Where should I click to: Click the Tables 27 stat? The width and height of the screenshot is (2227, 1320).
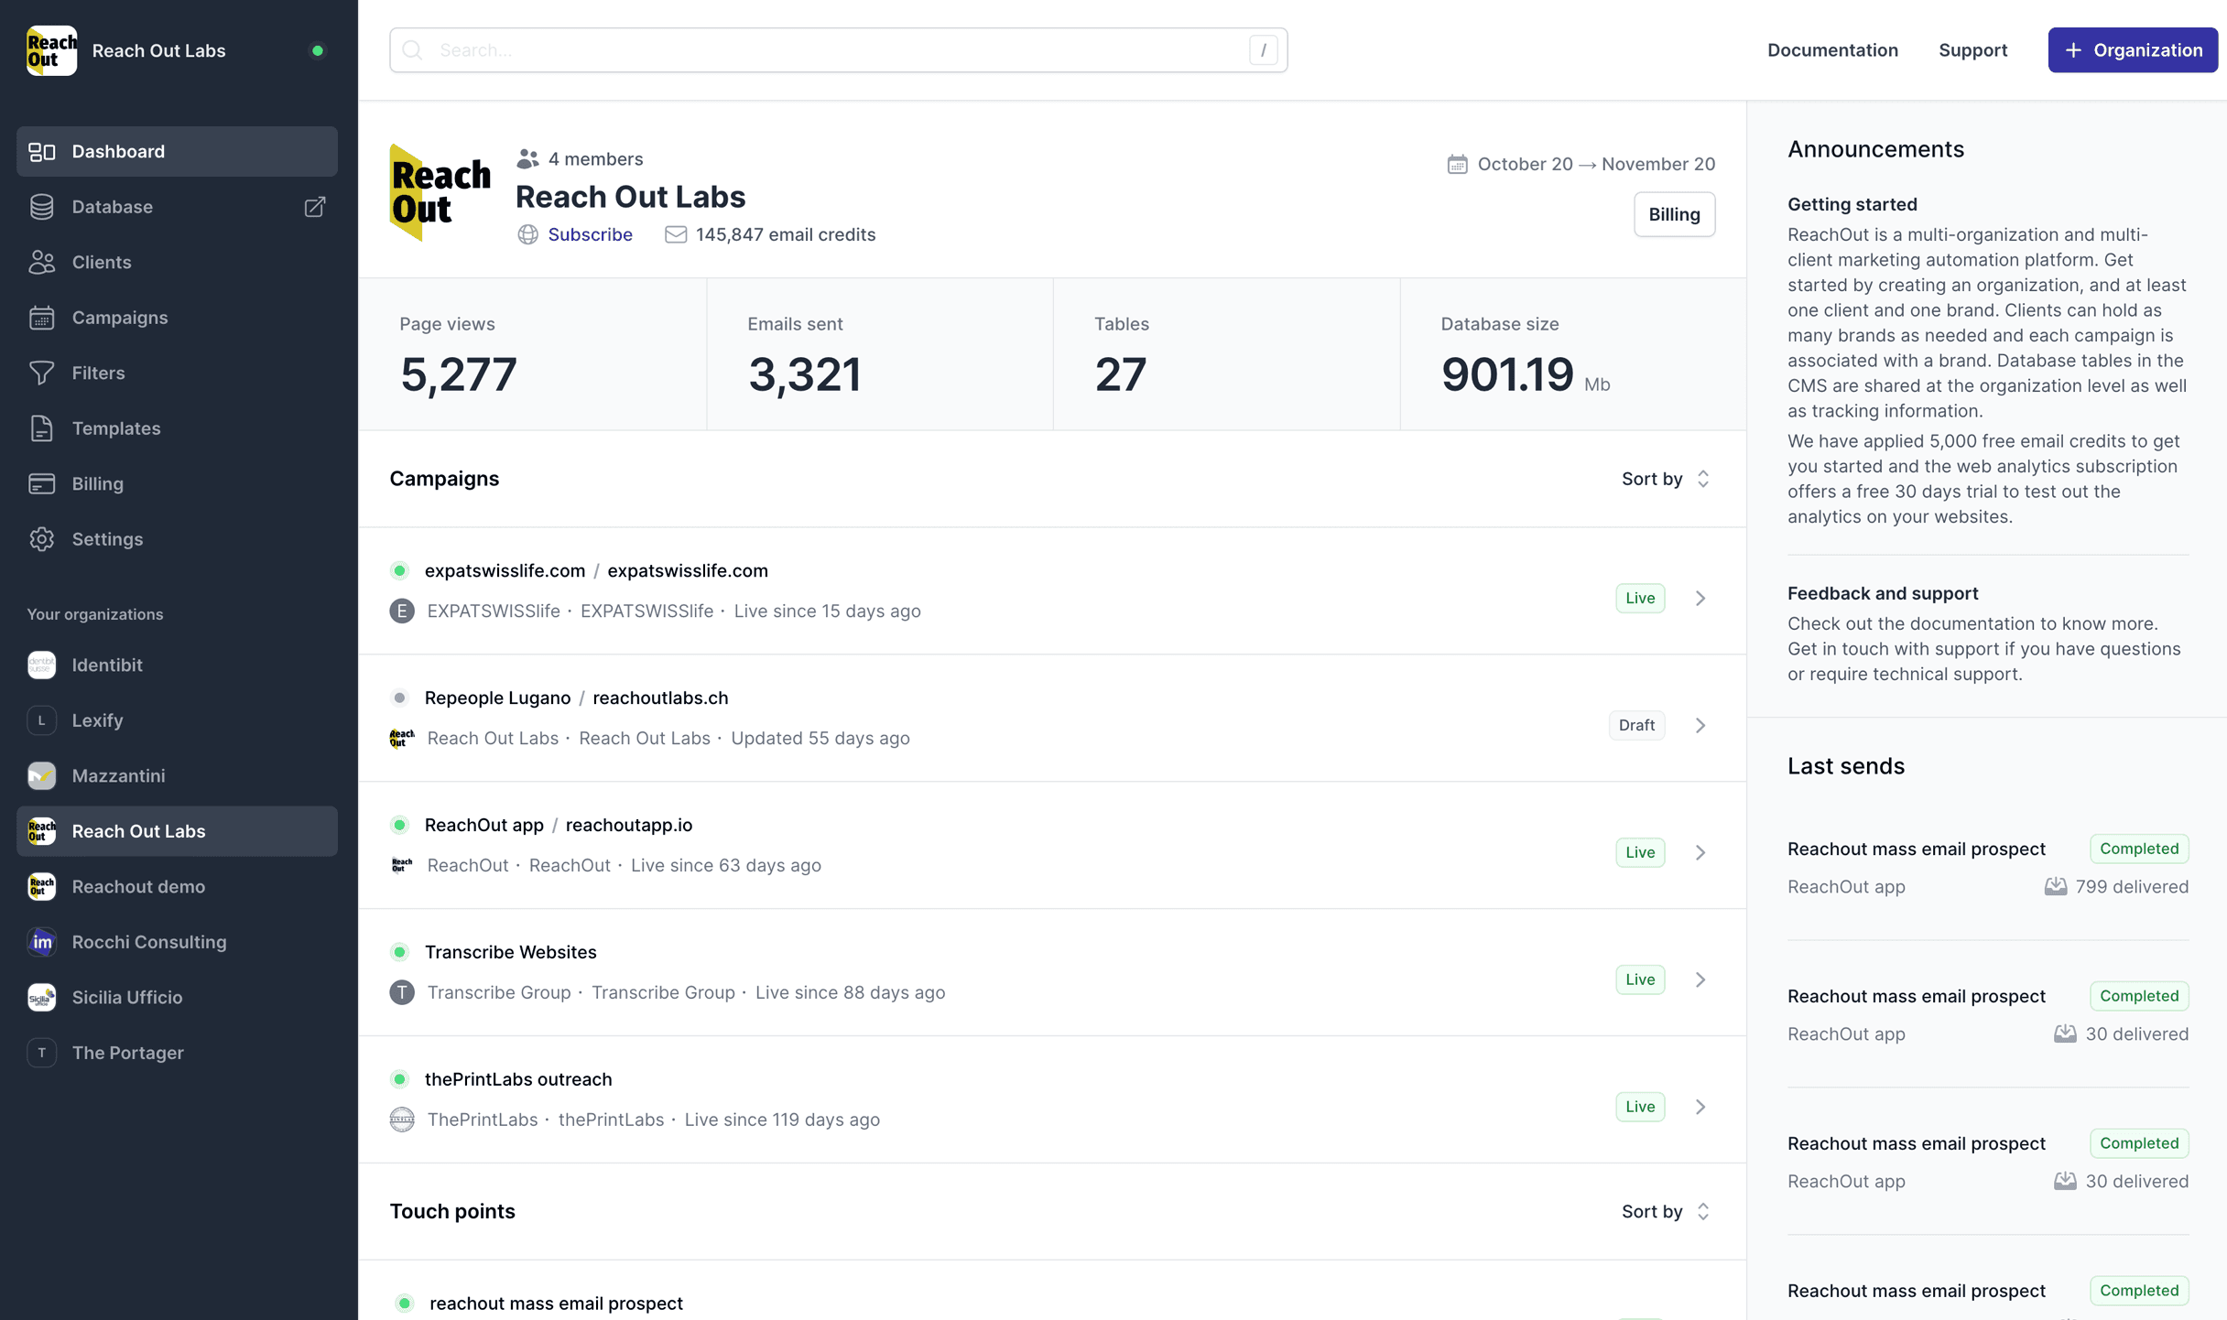click(x=1226, y=355)
